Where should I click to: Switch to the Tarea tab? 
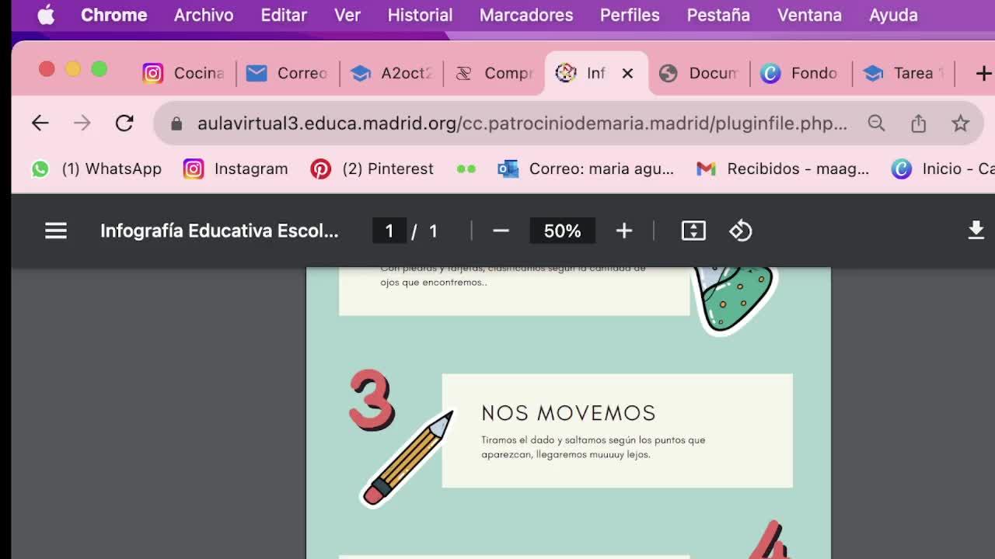903,73
